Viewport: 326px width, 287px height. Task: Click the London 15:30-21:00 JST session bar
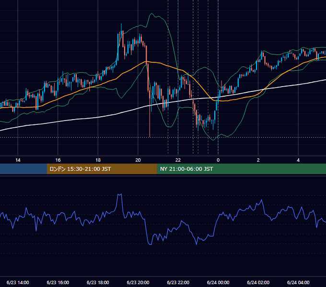[x=102, y=169]
